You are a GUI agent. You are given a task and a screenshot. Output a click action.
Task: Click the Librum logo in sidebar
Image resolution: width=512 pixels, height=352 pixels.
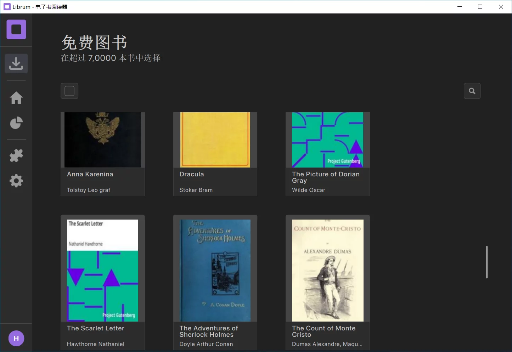(x=16, y=29)
